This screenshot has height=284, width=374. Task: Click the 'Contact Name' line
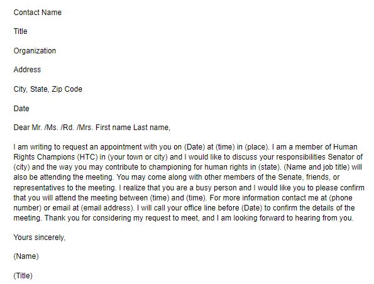38,13
